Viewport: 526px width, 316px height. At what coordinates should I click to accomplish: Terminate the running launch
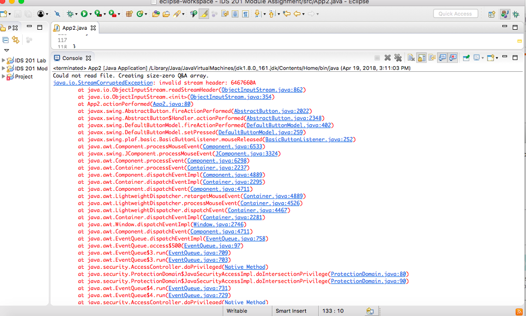(377, 57)
